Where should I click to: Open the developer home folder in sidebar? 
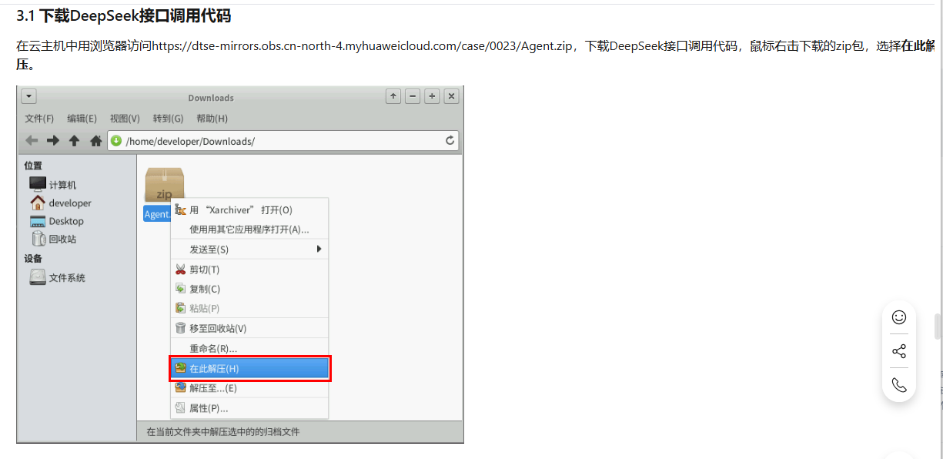click(x=60, y=203)
